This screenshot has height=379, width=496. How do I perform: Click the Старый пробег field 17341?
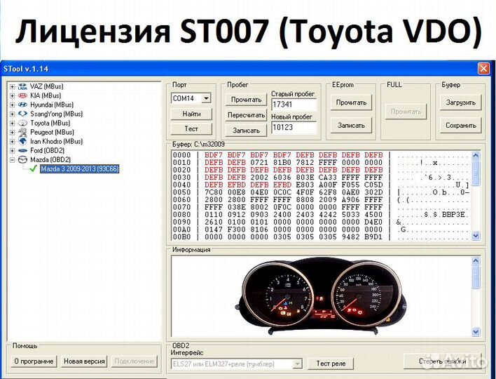[x=294, y=105]
